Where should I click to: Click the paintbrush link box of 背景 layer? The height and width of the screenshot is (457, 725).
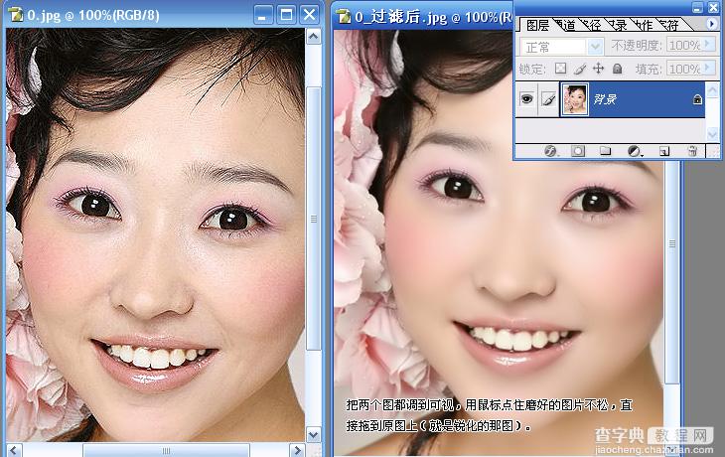click(548, 99)
